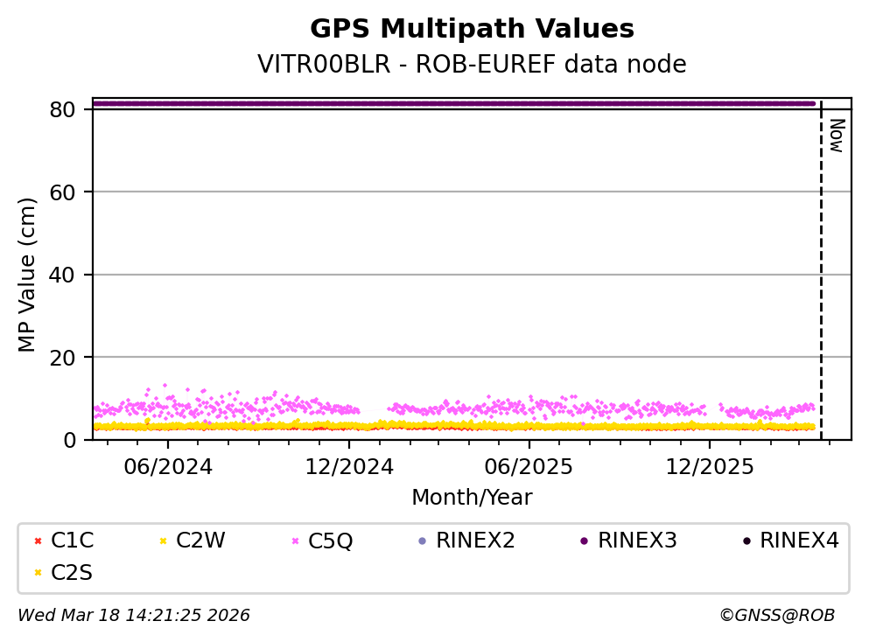
Task: Click the ©GNSS@ROB copyright text
Action: [776, 616]
